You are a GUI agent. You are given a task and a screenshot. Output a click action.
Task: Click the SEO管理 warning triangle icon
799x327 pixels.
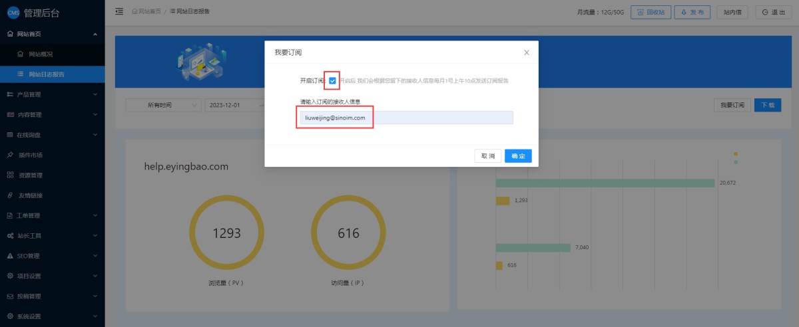click(x=10, y=256)
